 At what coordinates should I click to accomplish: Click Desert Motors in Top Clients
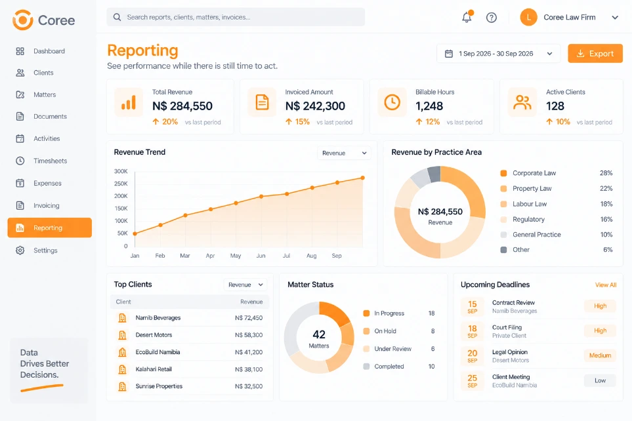pos(154,335)
